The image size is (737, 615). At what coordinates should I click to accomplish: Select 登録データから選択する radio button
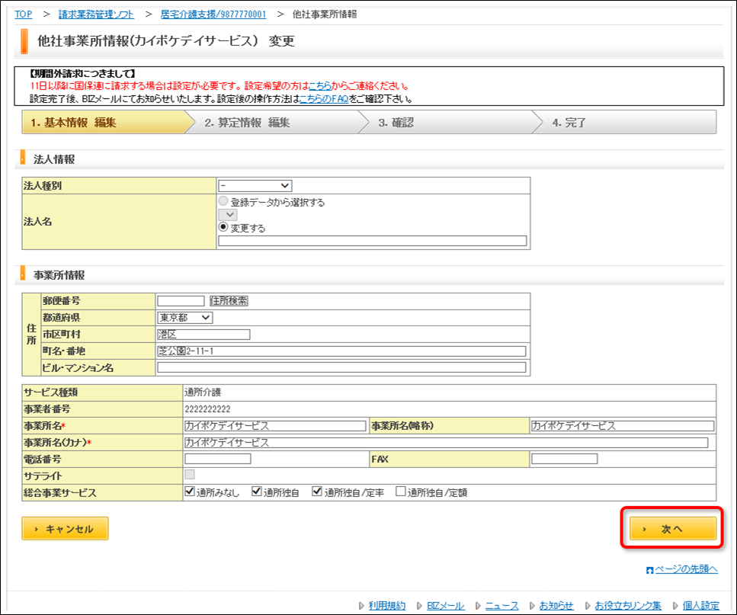(x=223, y=201)
